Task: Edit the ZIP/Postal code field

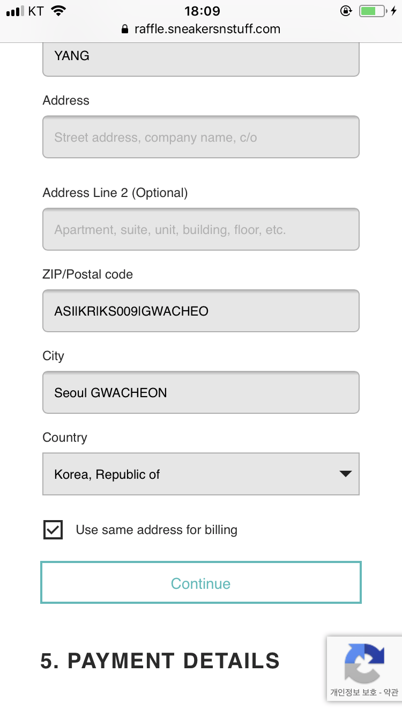Action: [201, 311]
